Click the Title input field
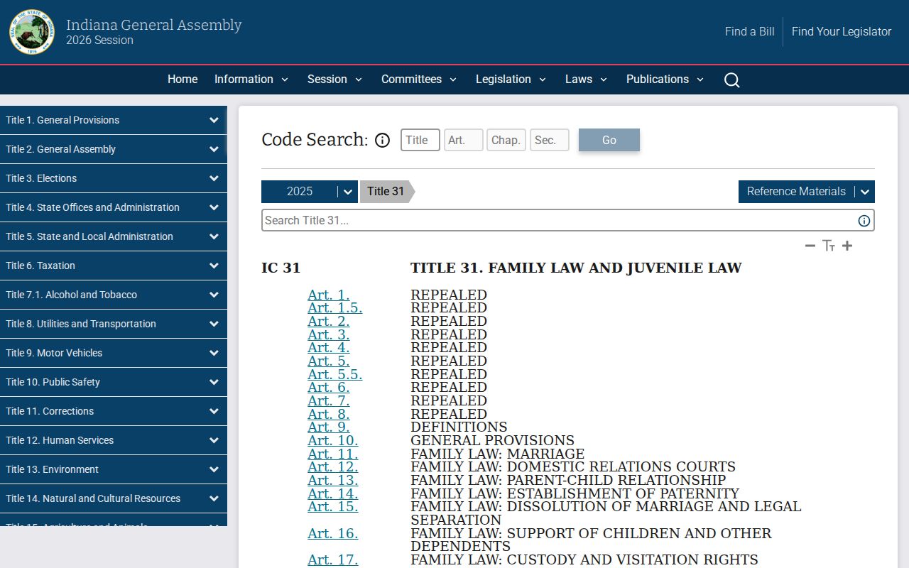This screenshot has width=909, height=568. coord(420,140)
